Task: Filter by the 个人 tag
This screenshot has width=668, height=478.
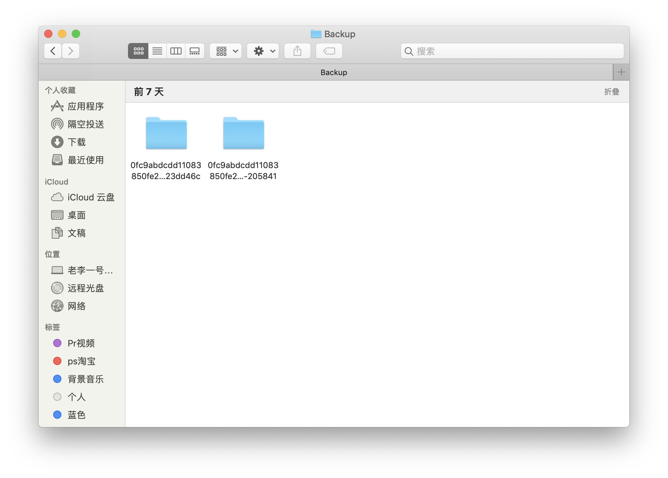Action: click(82, 397)
